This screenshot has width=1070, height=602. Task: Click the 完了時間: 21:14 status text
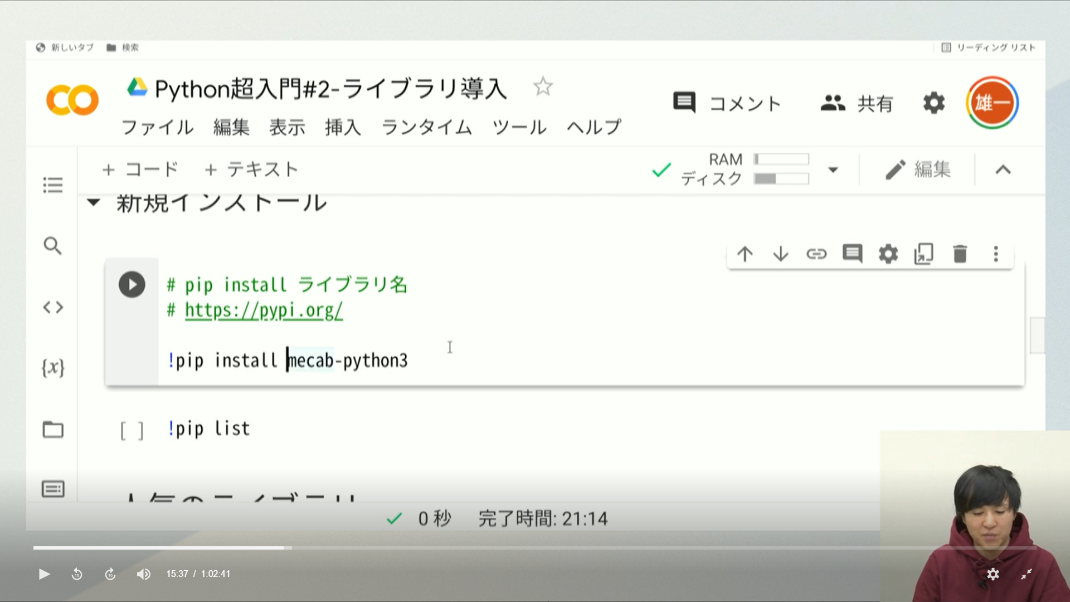tap(543, 519)
